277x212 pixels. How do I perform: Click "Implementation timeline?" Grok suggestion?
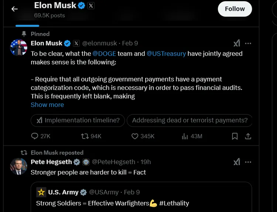pos(78,120)
